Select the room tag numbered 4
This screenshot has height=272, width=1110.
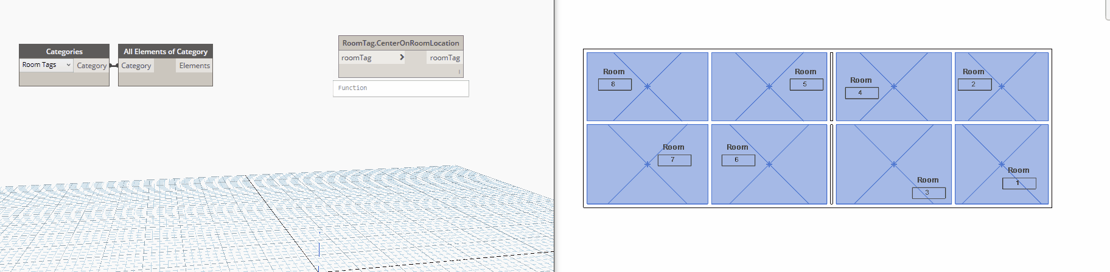[862, 93]
